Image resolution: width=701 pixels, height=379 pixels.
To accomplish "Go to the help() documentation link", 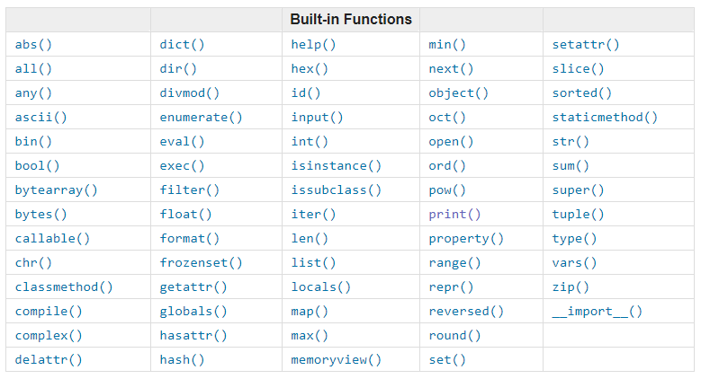I will pyautogui.click(x=313, y=44).
